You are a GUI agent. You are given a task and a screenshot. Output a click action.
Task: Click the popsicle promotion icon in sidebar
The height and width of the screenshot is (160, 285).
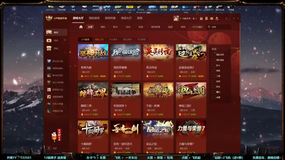coord(54,137)
